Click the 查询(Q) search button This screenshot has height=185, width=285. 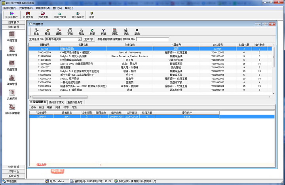(x=86, y=39)
